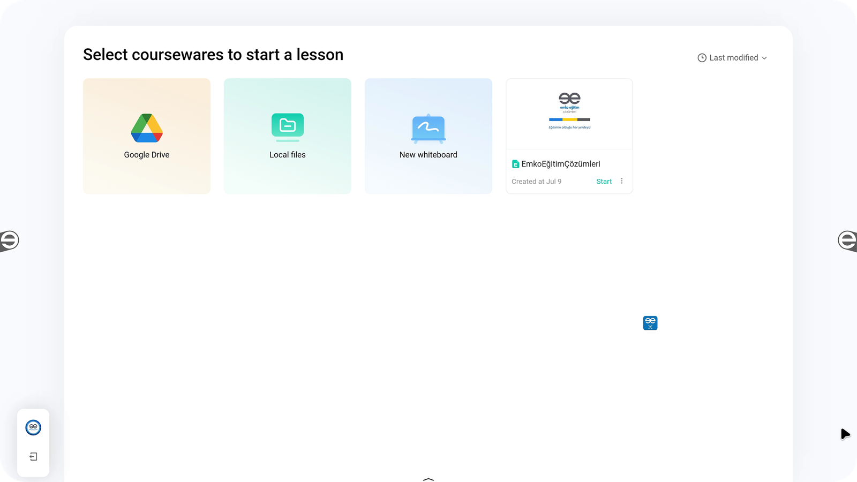Image resolution: width=857 pixels, height=482 pixels.
Task: Click the EmkoEğitimÇözümleri file name
Action: coord(560,164)
